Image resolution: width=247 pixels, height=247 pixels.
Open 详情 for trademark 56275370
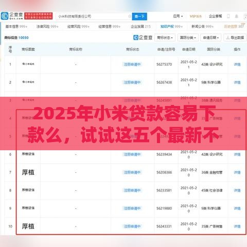coord(237,64)
